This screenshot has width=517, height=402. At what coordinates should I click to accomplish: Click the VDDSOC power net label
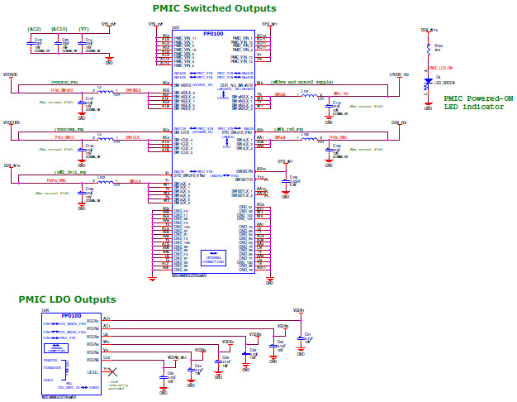(x=10, y=74)
